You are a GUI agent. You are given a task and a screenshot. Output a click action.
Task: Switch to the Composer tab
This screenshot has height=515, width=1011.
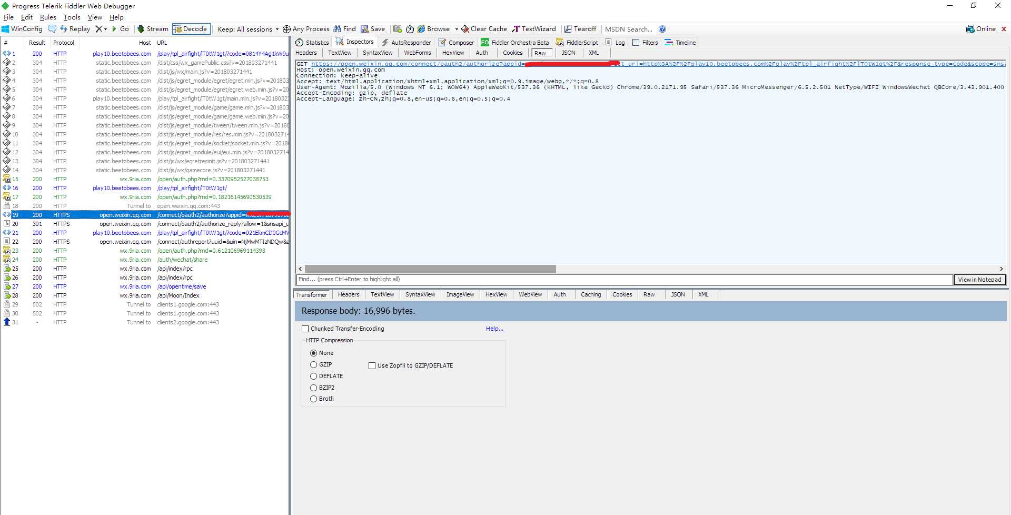tap(456, 43)
